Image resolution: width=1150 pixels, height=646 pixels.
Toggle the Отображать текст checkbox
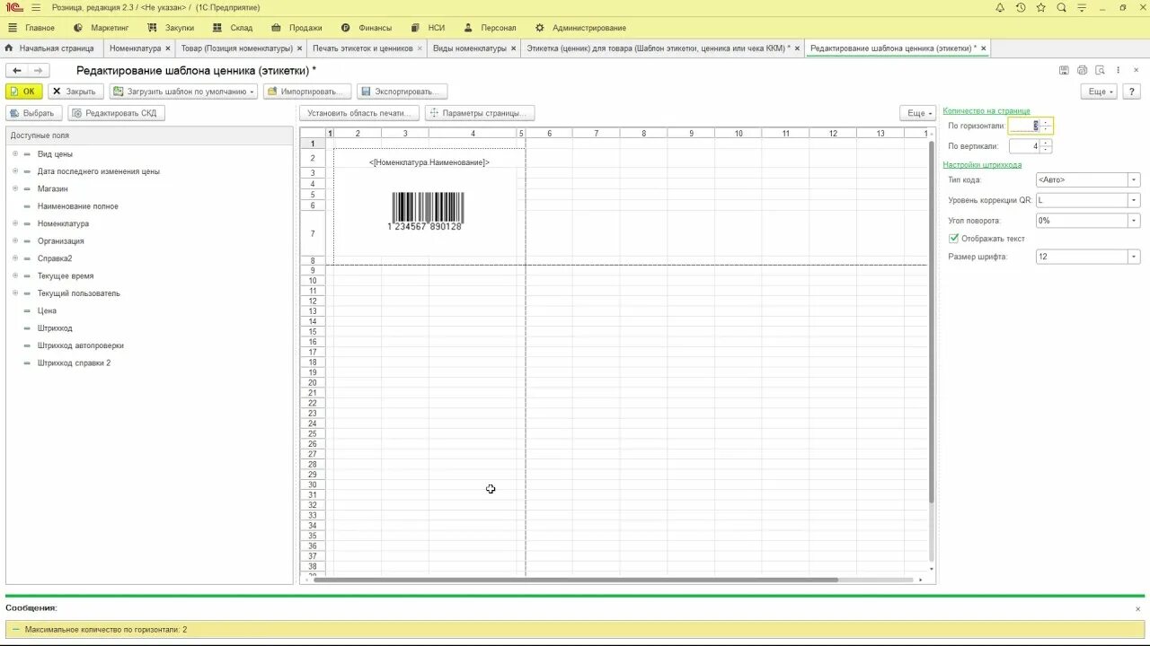[x=953, y=239]
